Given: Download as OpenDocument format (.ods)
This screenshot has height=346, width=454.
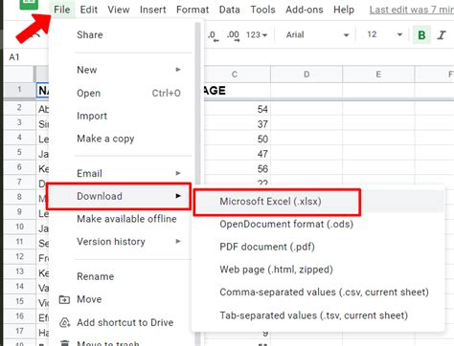Looking at the screenshot, I should (319, 224).
